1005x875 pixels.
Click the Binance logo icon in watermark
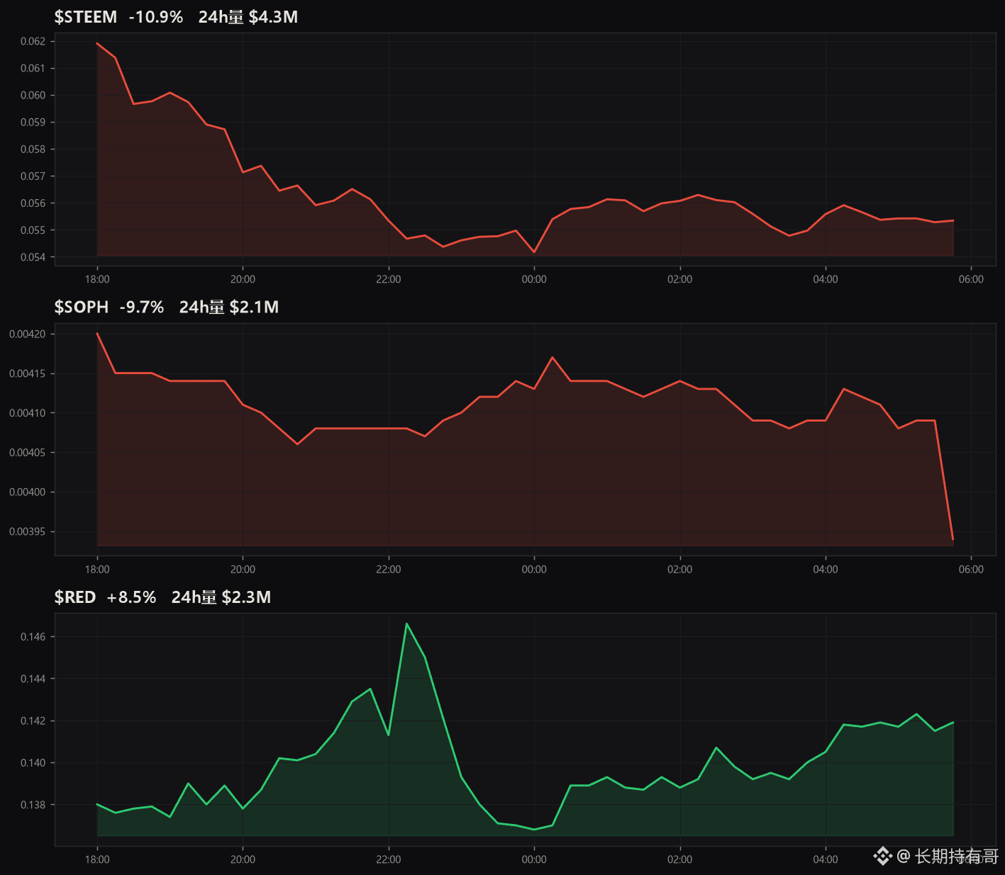(882, 856)
